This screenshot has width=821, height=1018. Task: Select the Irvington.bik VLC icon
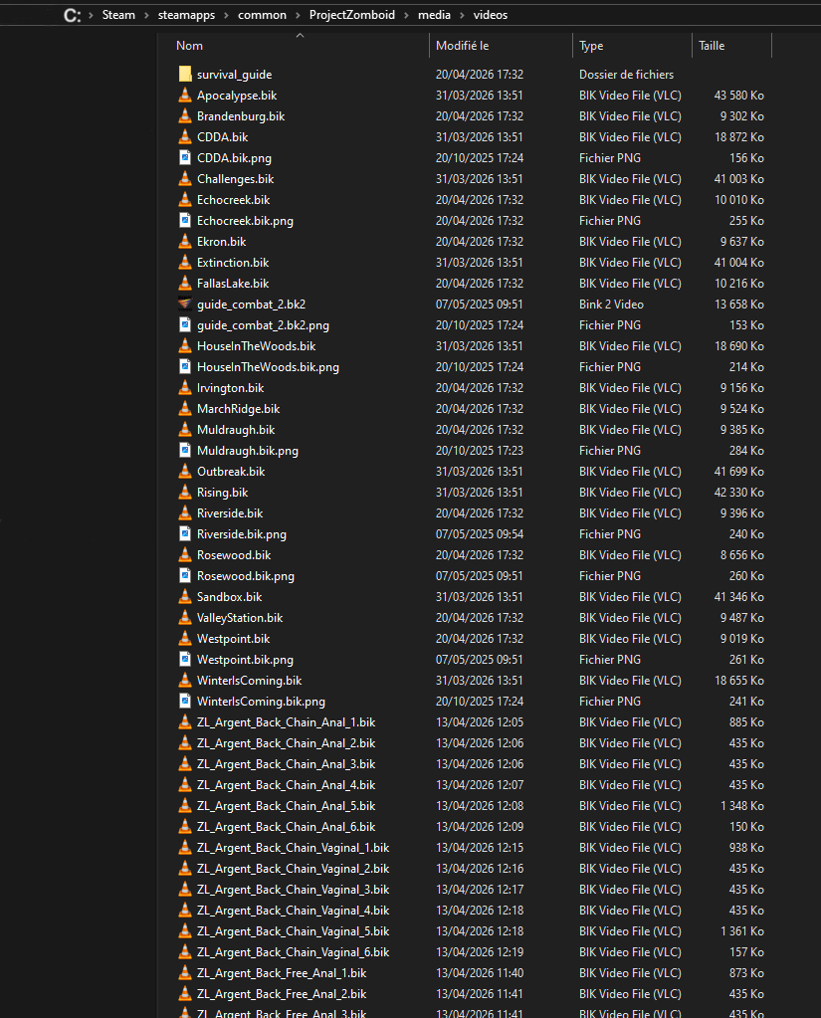point(185,387)
